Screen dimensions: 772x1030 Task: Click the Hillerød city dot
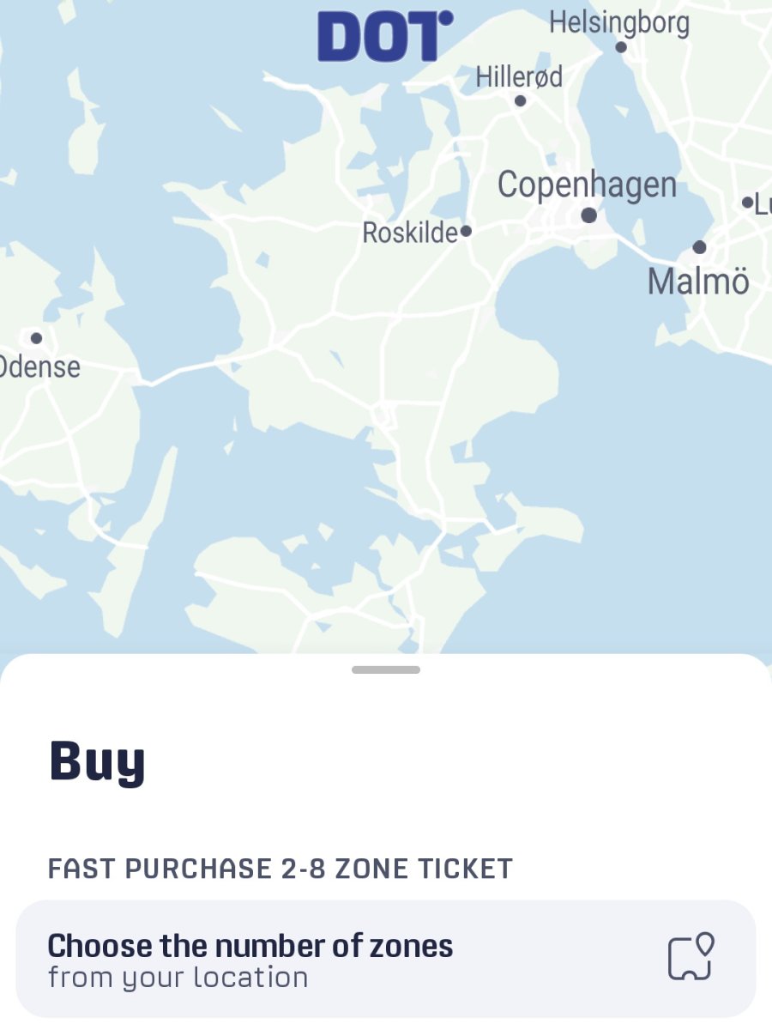(x=520, y=100)
